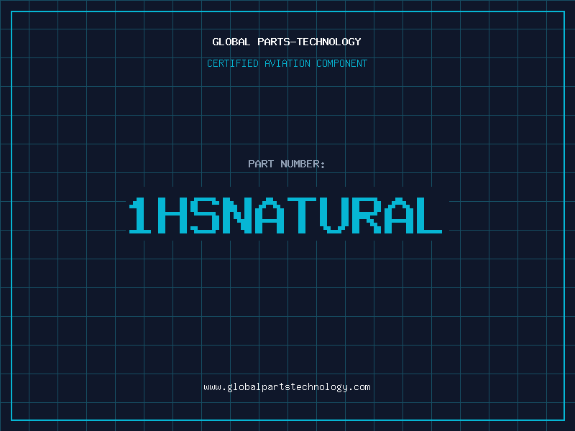Screen dimensions: 575x431
Task: Click the .com ending of the website URL
Action: tap(359, 387)
